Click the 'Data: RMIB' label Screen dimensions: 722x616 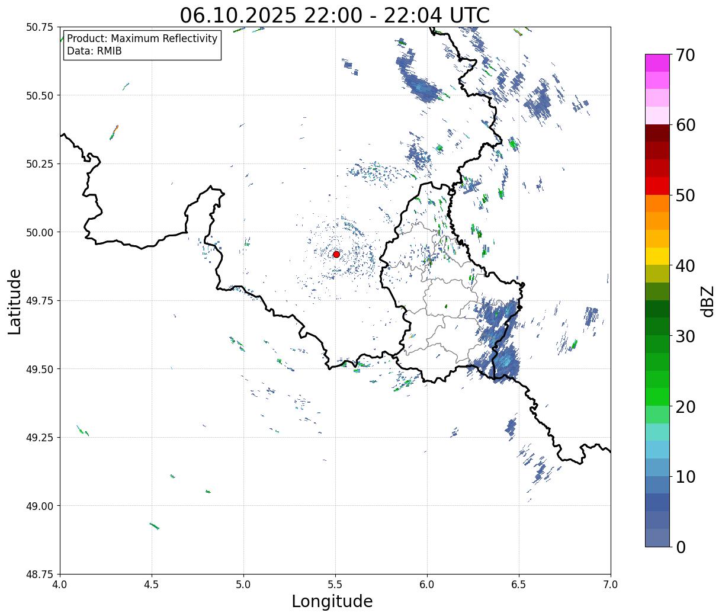tap(94, 52)
